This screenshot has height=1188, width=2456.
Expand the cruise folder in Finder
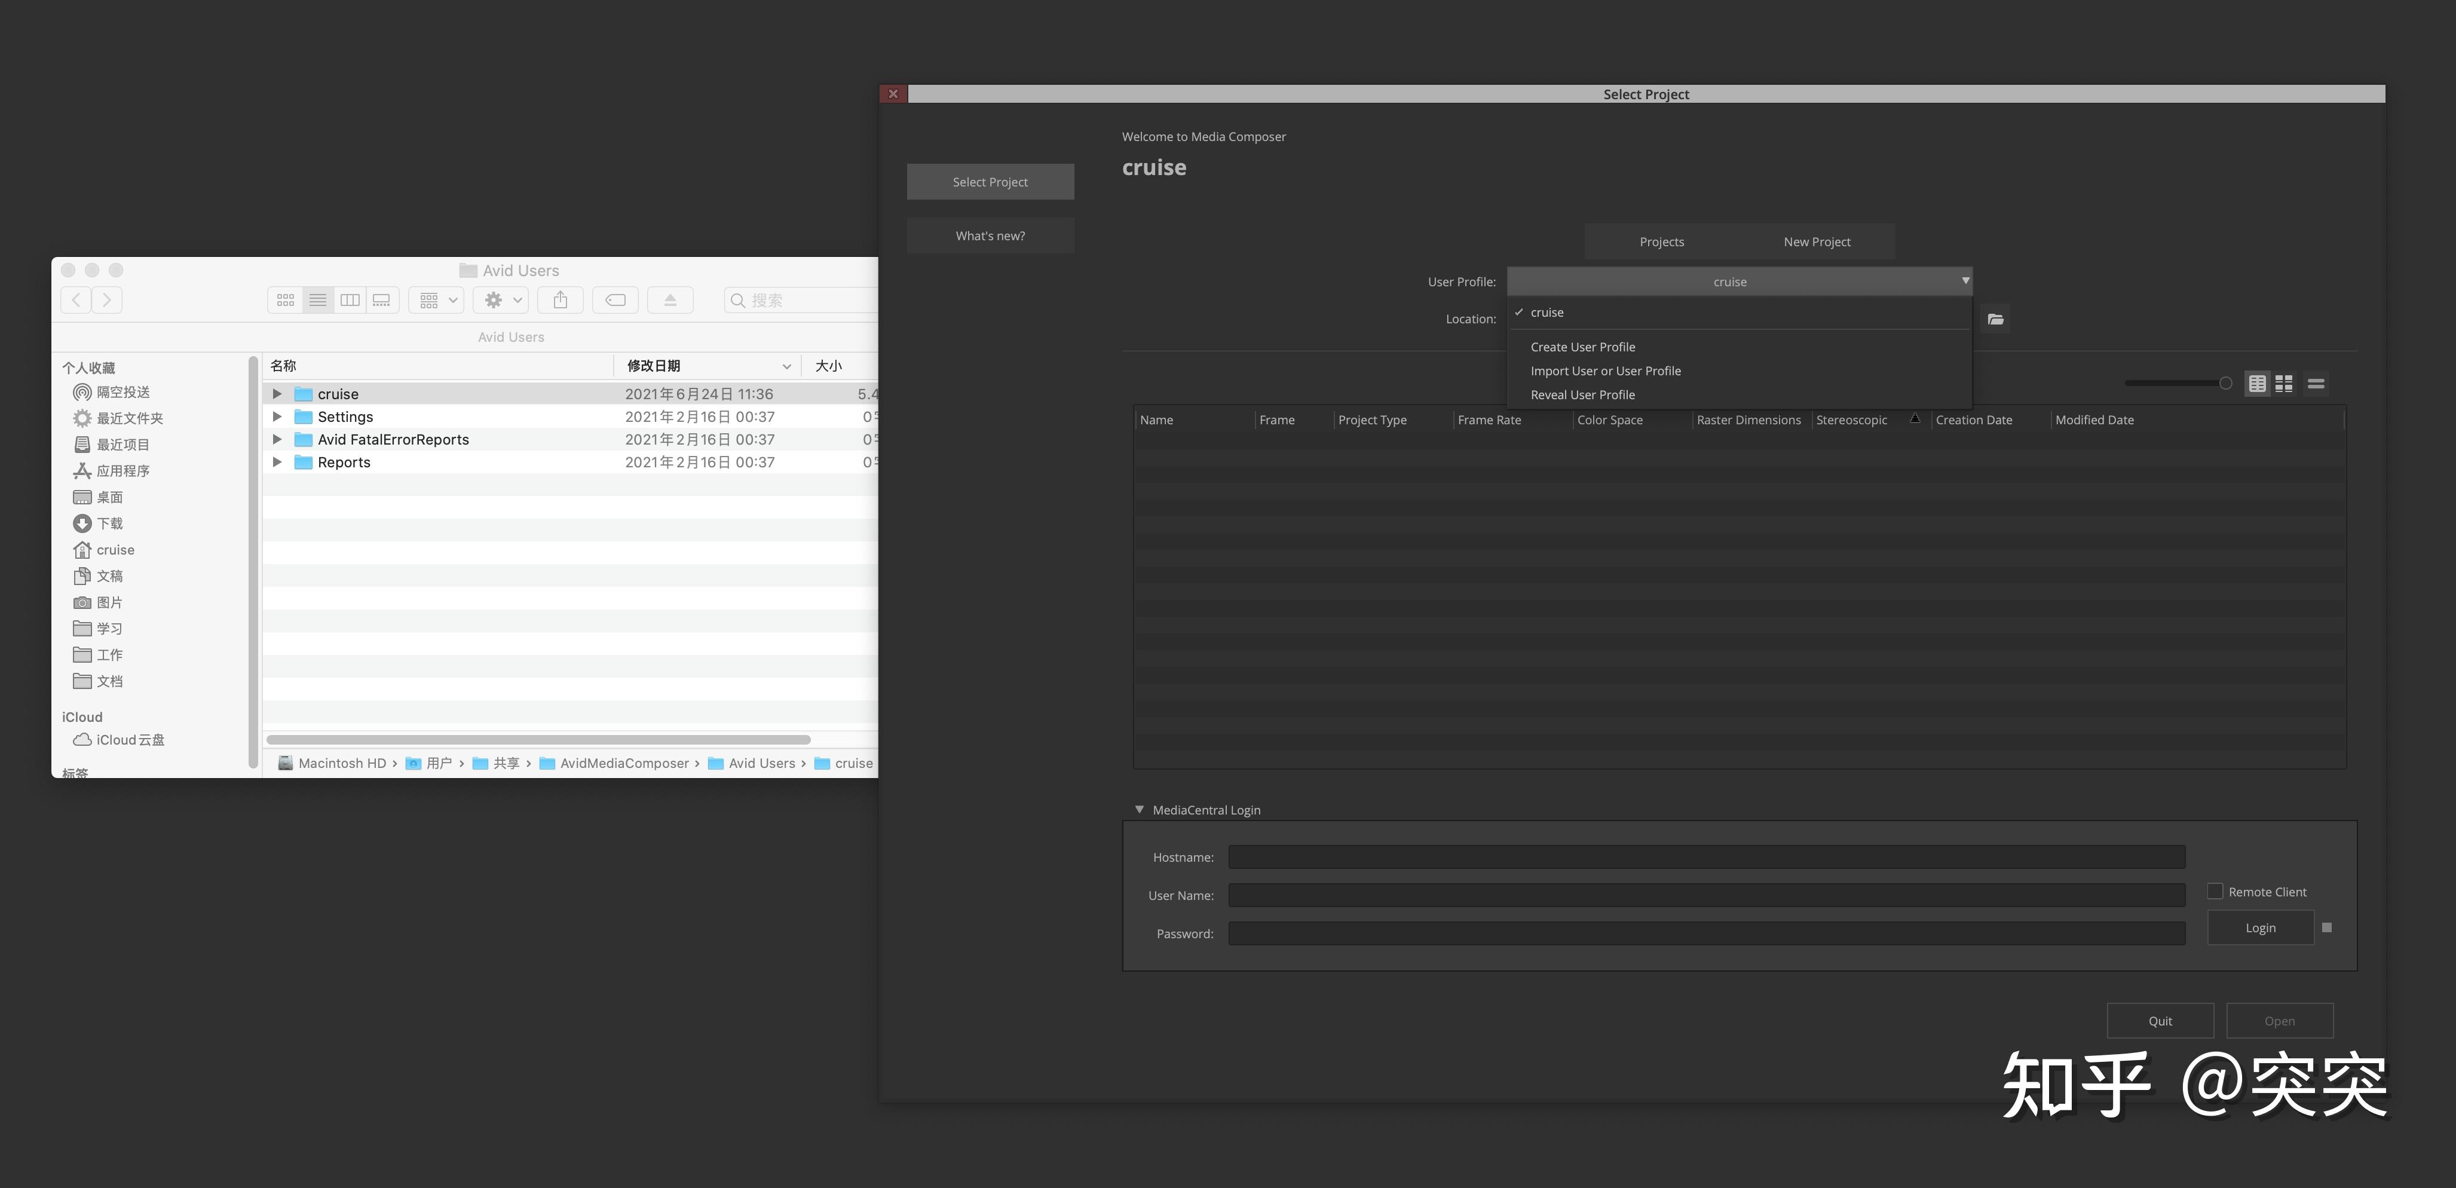pos(277,394)
